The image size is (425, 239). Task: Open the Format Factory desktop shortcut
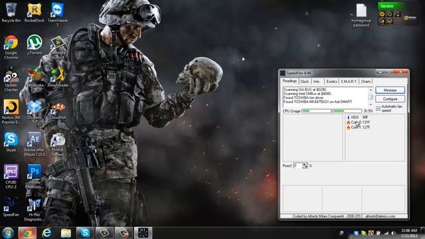click(x=58, y=144)
